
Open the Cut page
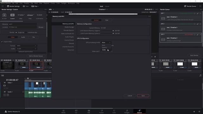click(x=76, y=111)
